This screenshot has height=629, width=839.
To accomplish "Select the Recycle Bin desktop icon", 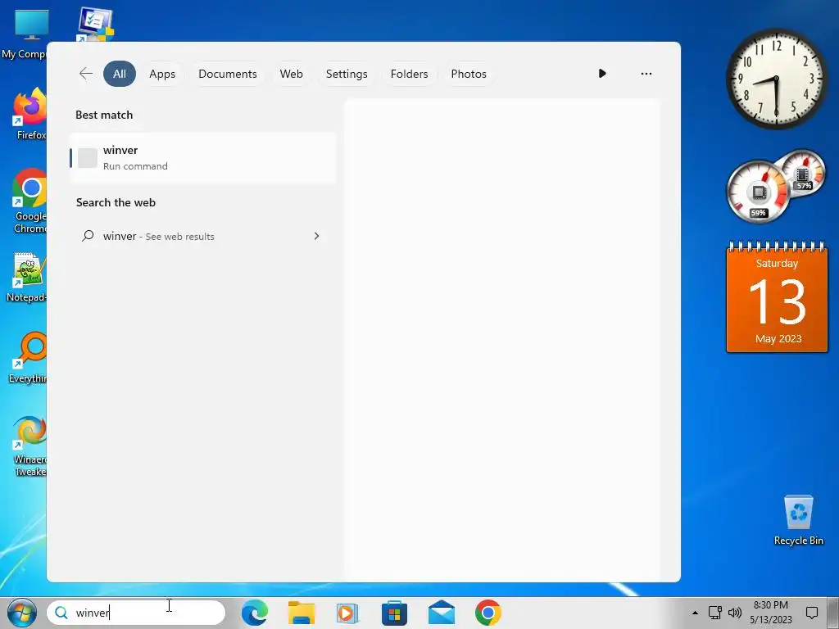I will pyautogui.click(x=798, y=520).
